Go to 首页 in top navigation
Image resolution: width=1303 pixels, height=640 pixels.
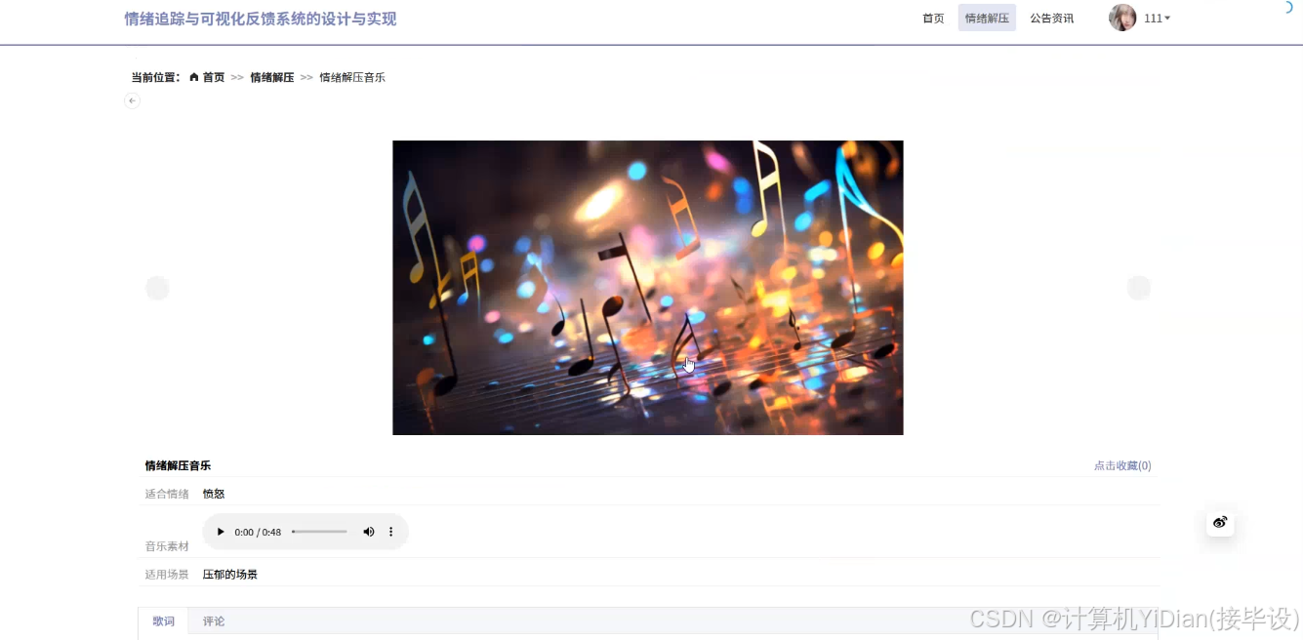pyautogui.click(x=933, y=19)
